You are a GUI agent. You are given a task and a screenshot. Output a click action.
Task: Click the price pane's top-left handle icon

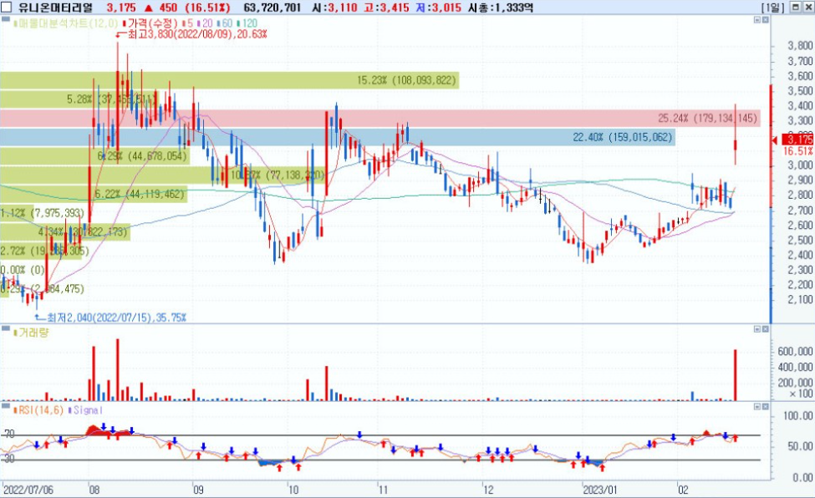click(x=5, y=19)
